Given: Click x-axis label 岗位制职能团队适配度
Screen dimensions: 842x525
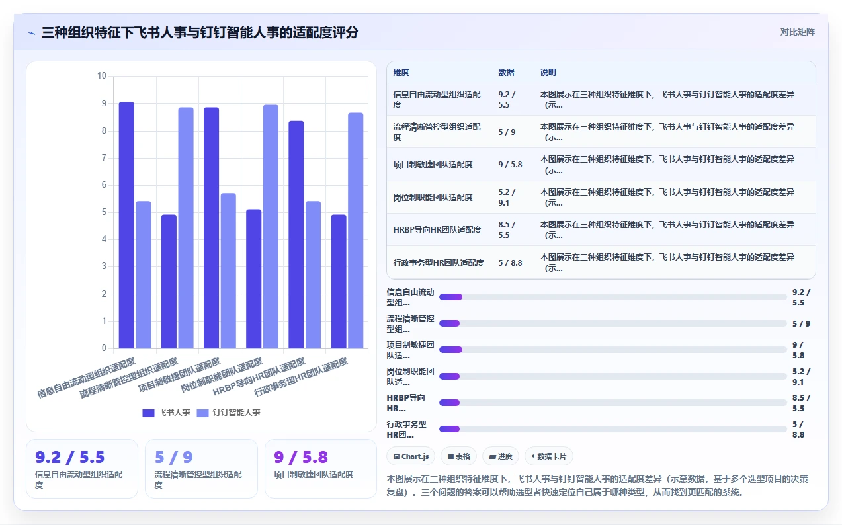Looking at the screenshot, I should [x=220, y=376].
